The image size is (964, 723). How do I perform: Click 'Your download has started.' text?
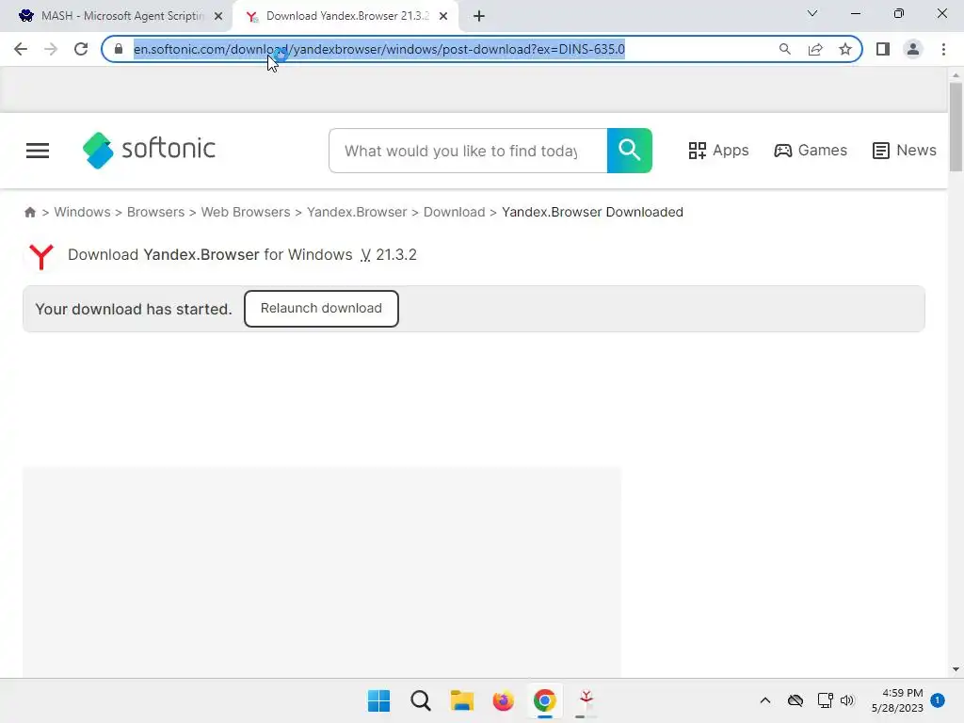tap(134, 309)
